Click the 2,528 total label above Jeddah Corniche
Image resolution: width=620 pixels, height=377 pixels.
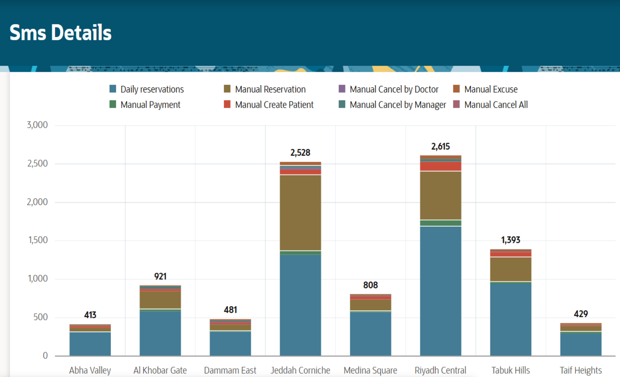point(300,153)
